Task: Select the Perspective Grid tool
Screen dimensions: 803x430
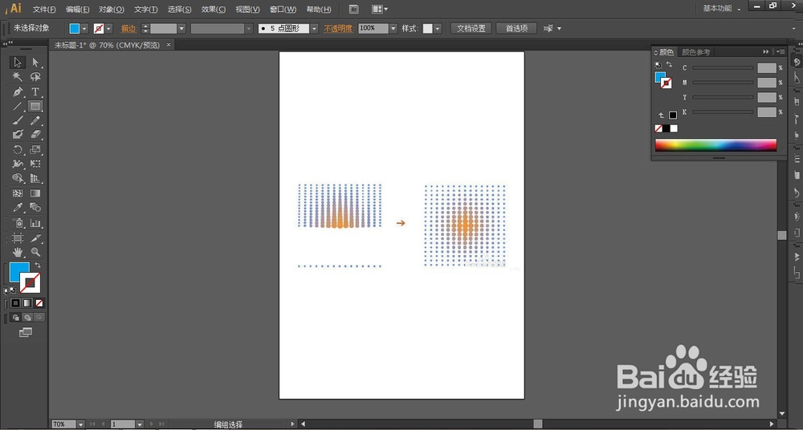Action: [35, 178]
